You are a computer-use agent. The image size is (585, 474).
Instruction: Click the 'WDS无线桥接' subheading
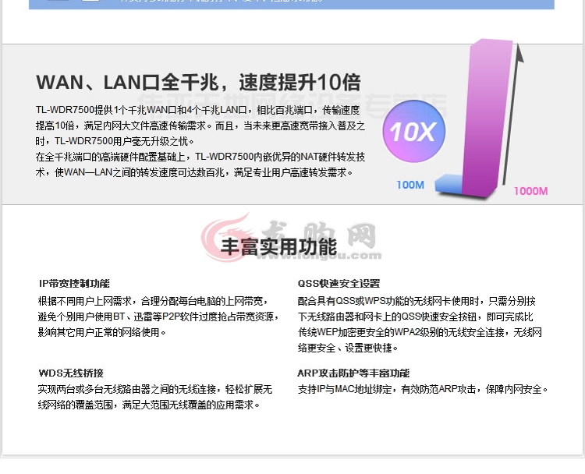coord(71,373)
